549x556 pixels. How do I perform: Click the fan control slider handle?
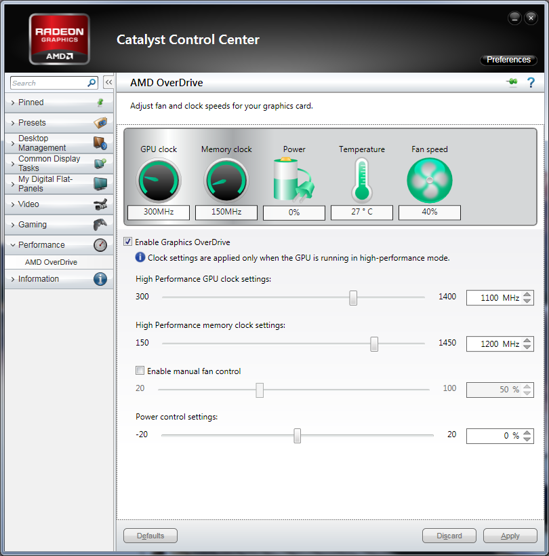(260, 390)
